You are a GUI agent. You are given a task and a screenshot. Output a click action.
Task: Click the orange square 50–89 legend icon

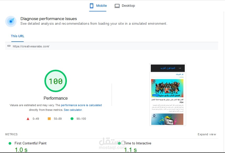tap(49, 119)
